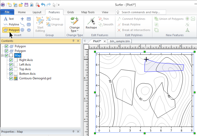The image size is (197, 136).
Task: Click Connect Polylines
Action: tap(131, 19)
